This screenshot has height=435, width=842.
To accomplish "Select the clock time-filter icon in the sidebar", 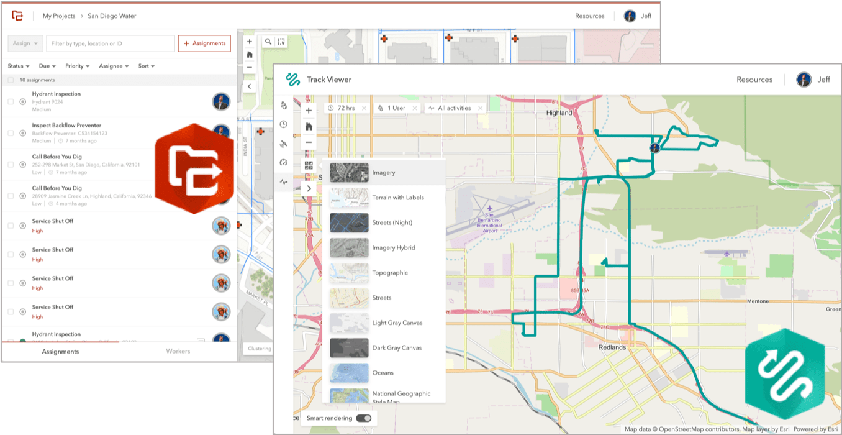I will (284, 124).
